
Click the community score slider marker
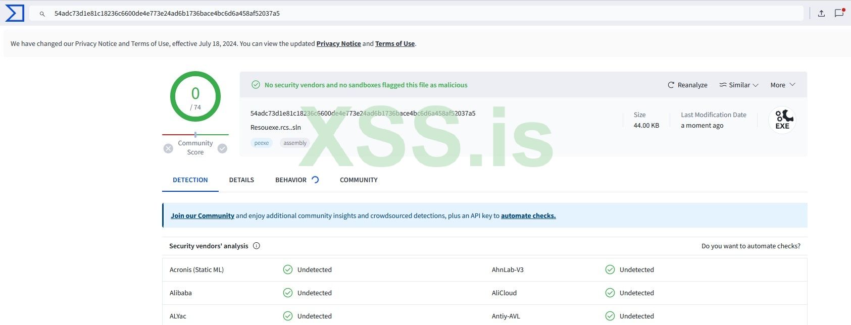pos(195,135)
